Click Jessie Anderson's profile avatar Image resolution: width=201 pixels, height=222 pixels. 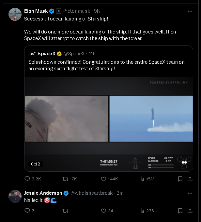point(15,196)
